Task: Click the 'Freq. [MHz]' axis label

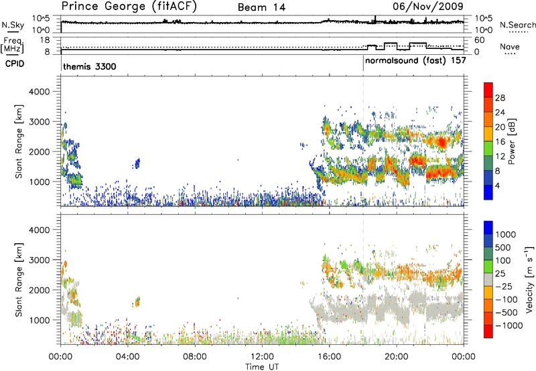Action: click(12, 45)
